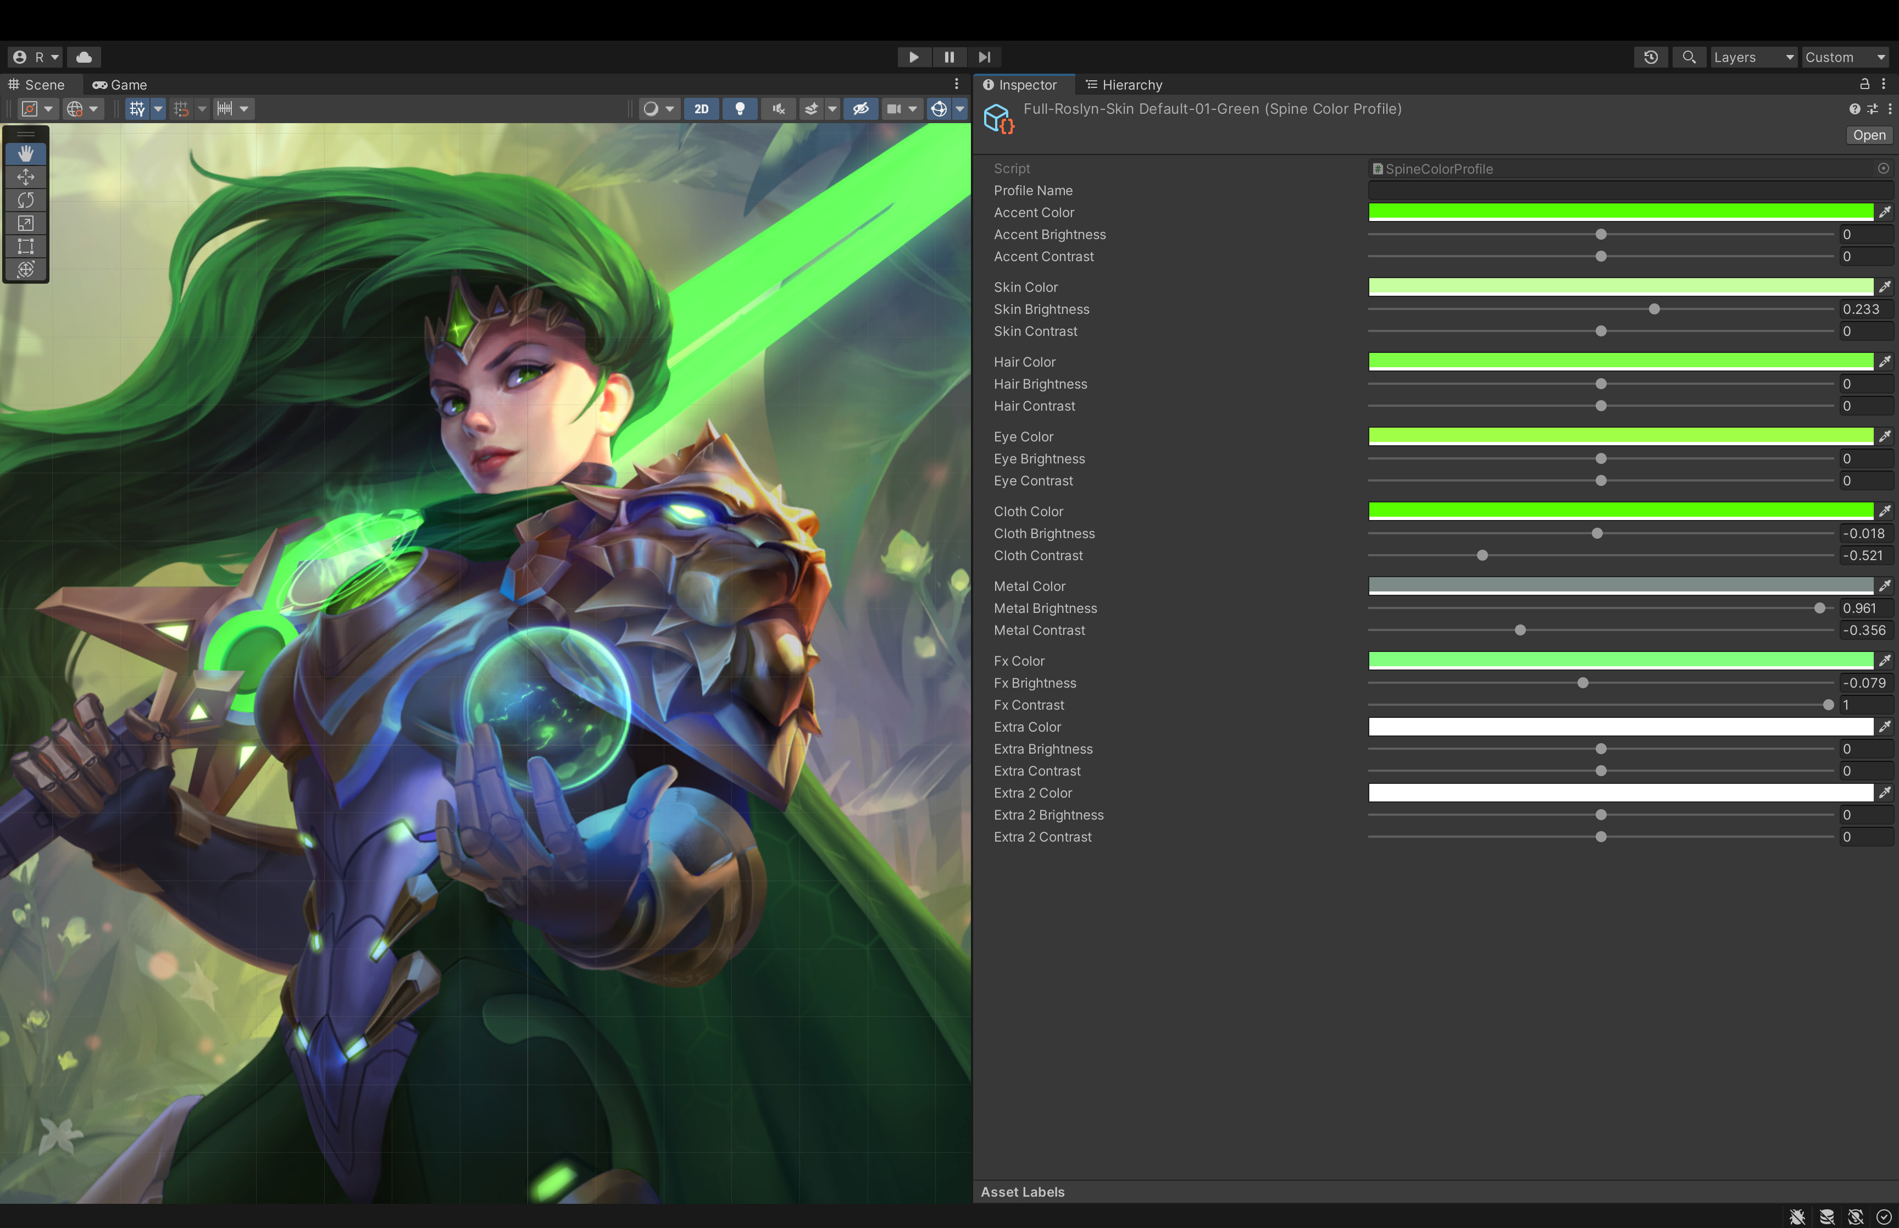Click the Open button
The height and width of the screenshot is (1228, 1899).
1869,136
